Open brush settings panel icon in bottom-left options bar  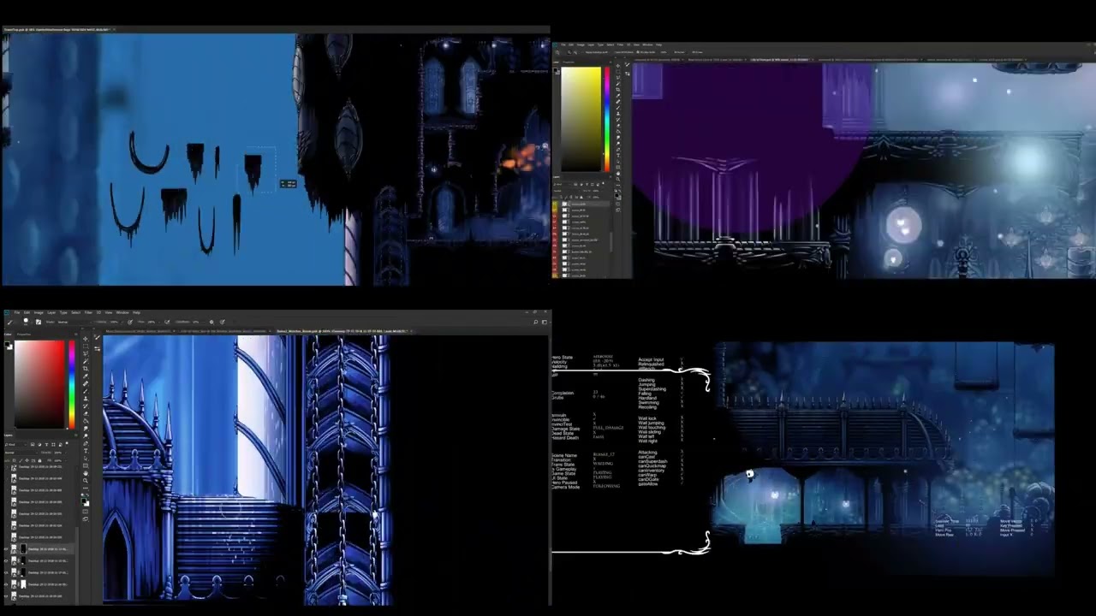pyautogui.click(x=39, y=322)
